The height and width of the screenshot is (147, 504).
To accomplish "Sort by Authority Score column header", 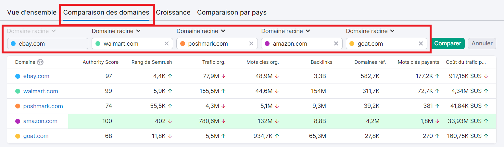I will coord(100,62).
